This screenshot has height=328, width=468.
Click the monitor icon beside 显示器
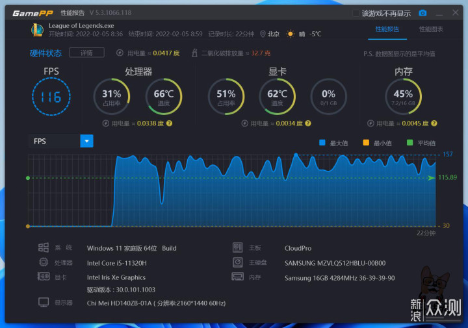point(44,303)
